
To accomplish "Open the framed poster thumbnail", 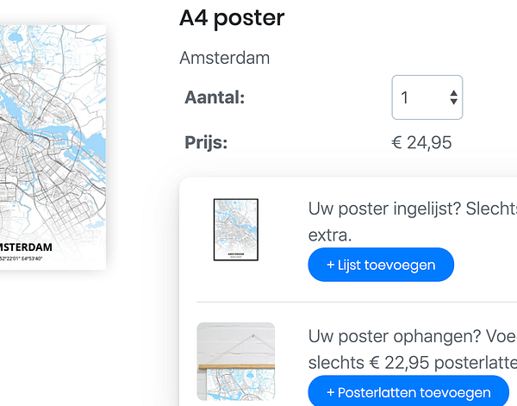I will pyautogui.click(x=236, y=229).
